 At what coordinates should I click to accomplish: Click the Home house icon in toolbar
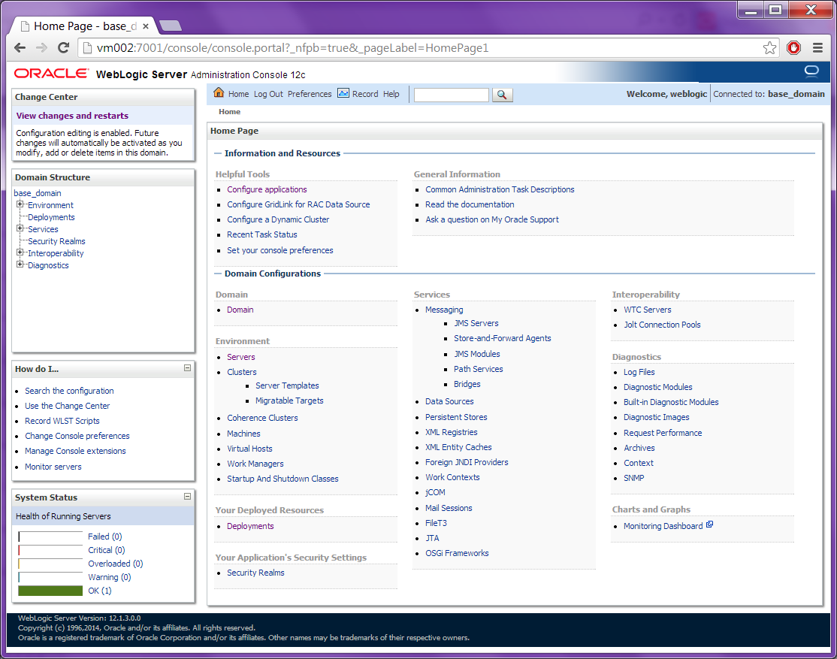point(219,93)
